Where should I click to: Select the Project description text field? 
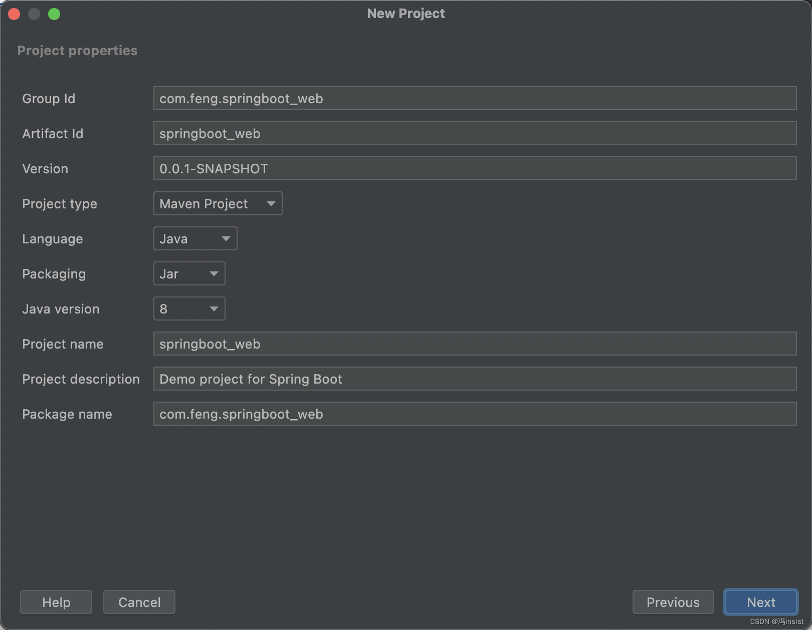coord(474,379)
